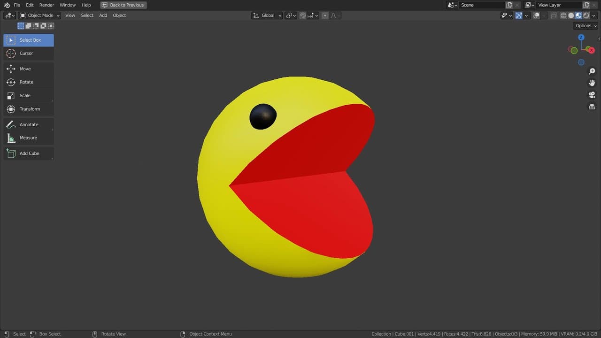Image resolution: width=601 pixels, height=338 pixels.
Task: Select the Measure tool
Action: [x=29, y=138]
